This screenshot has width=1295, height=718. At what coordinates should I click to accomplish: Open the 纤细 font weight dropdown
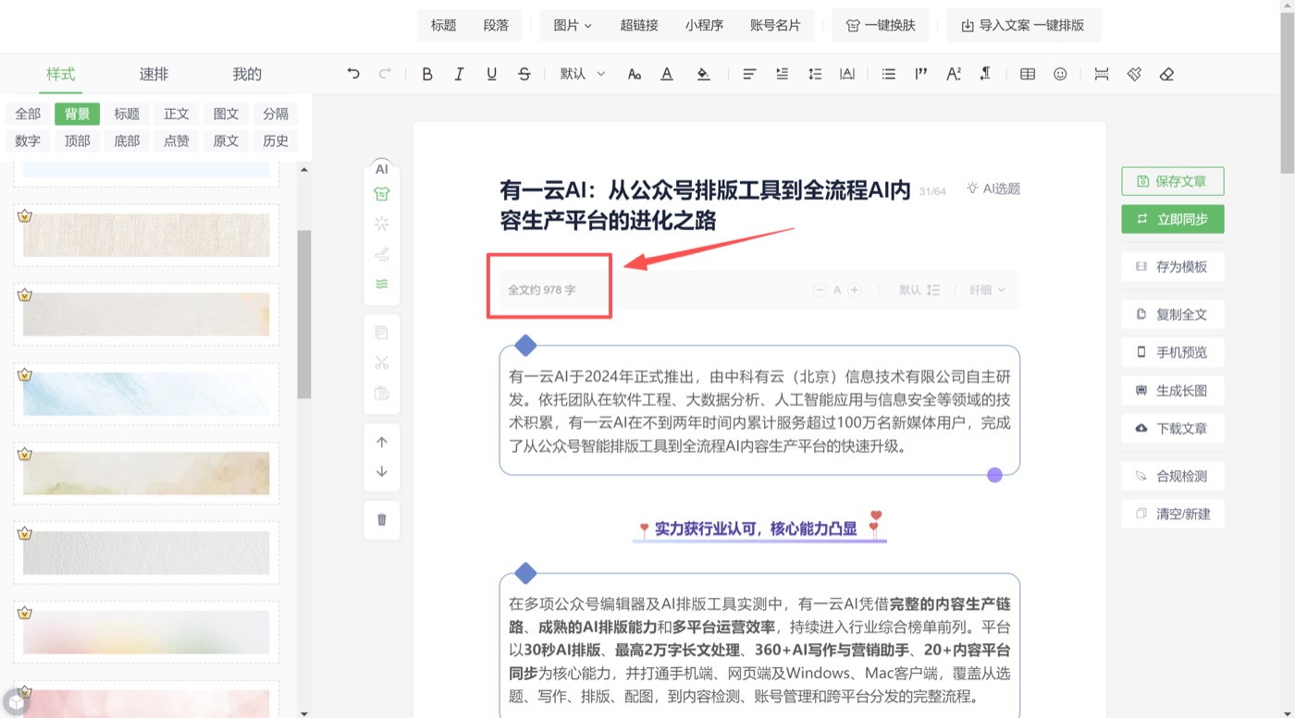point(988,290)
